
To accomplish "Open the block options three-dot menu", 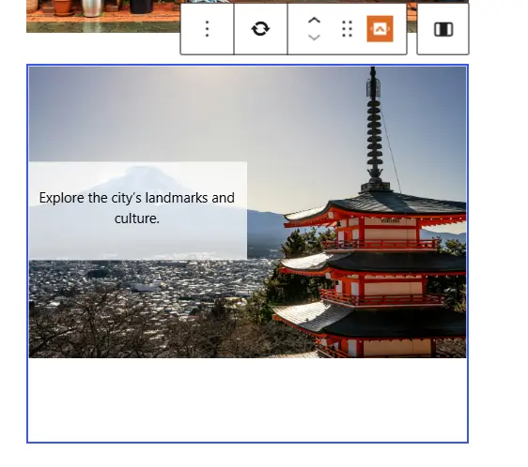I will [x=207, y=29].
